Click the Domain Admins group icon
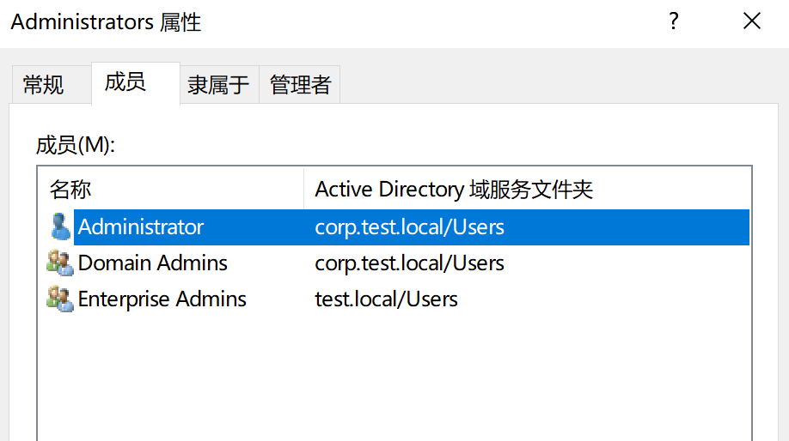789x441 pixels. [x=60, y=263]
